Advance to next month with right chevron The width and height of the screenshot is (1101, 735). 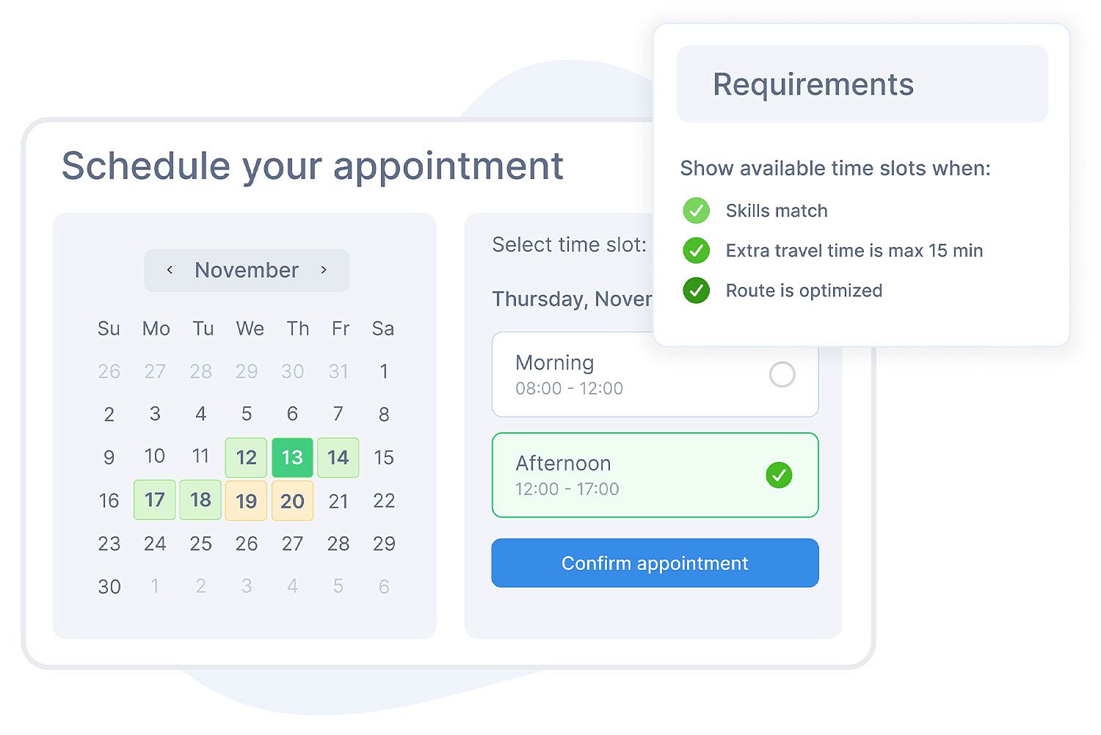[324, 270]
